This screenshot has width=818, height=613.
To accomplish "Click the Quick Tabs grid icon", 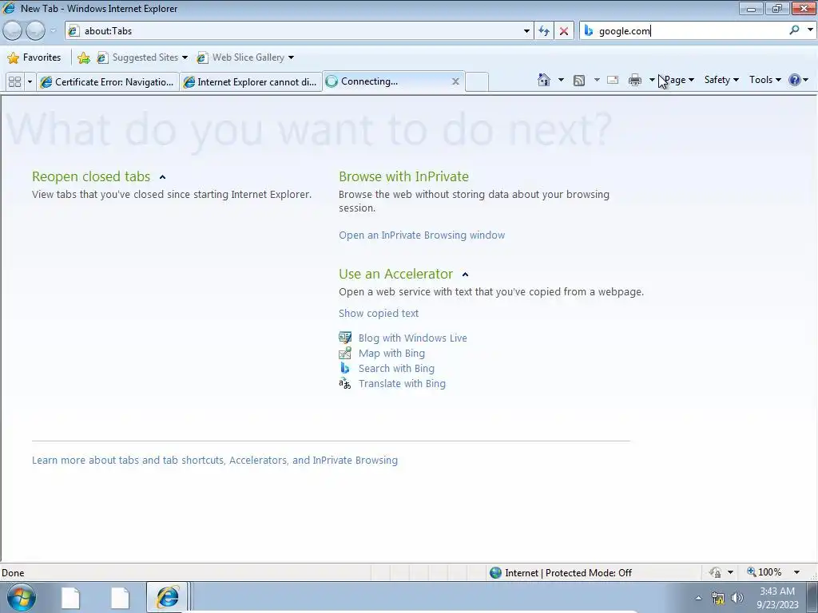I will pos(14,82).
